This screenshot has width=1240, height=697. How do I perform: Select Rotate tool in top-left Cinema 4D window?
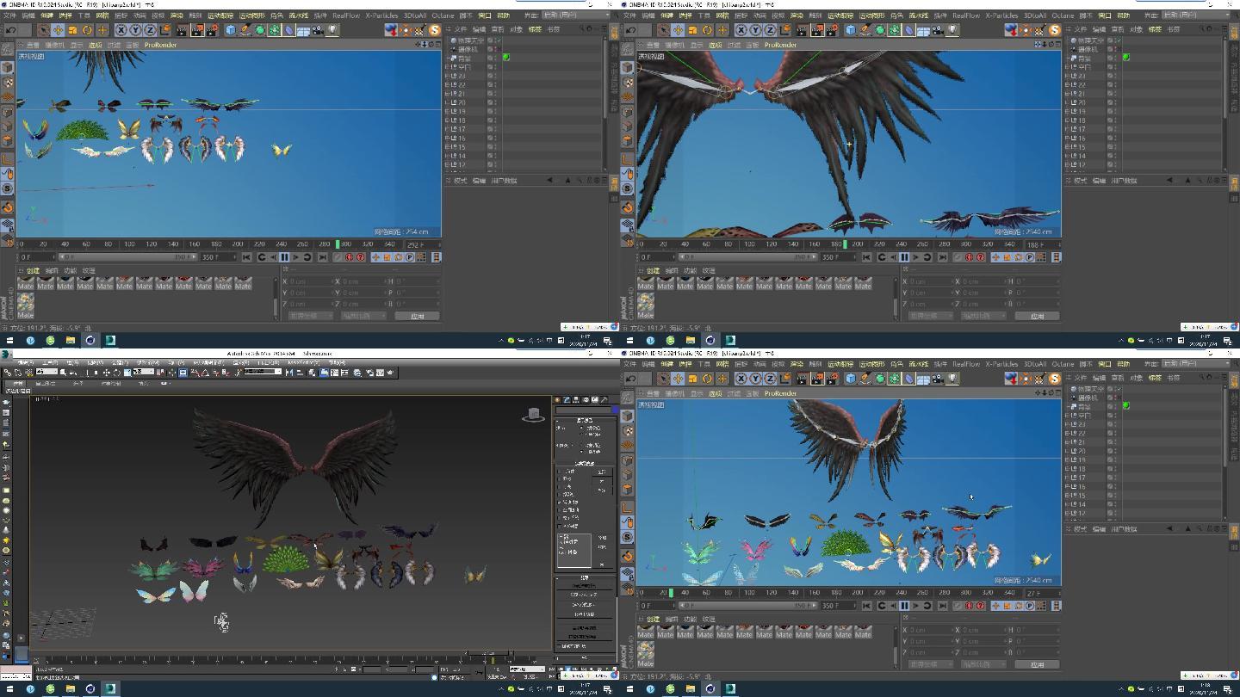pyautogui.click(x=87, y=30)
